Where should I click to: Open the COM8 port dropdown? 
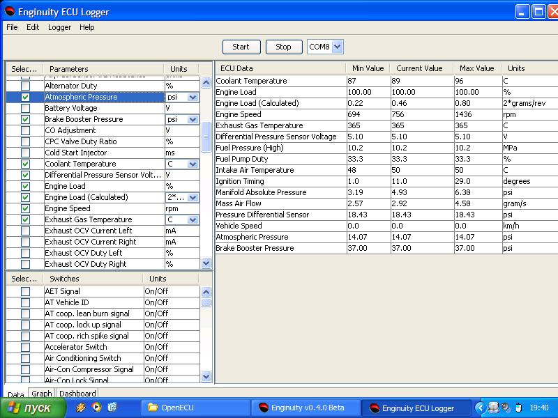338,47
